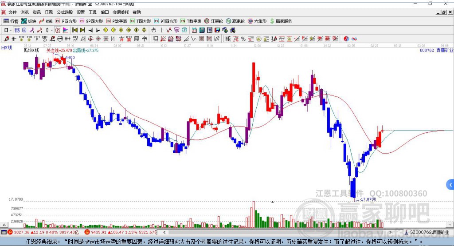Screen dimensions: 454x246
Task: Open the 帮助 menu
Action: point(137,12)
